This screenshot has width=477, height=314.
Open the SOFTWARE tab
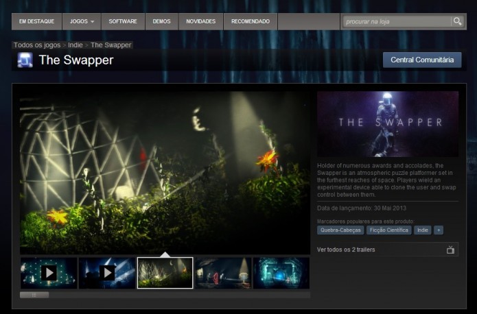(x=123, y=21)
